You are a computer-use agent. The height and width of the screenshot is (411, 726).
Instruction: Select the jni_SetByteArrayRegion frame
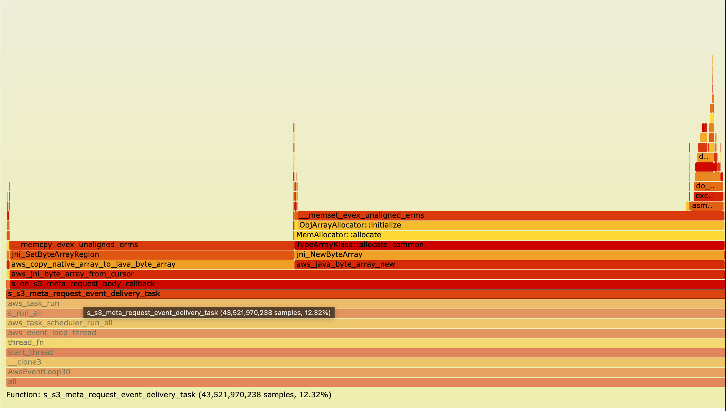(54, 254)
